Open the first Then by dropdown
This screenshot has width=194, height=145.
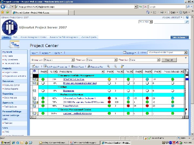click(x=116, y=60)
